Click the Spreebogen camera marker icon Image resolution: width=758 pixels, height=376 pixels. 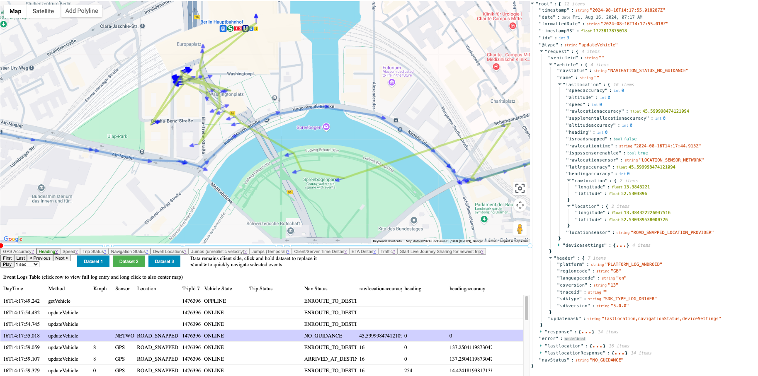click(326, 127)
